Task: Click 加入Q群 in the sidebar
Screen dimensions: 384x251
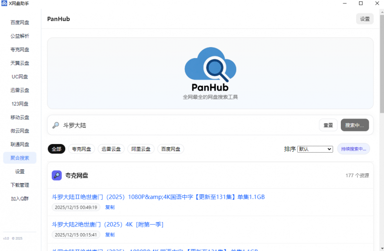Action: 20,199
